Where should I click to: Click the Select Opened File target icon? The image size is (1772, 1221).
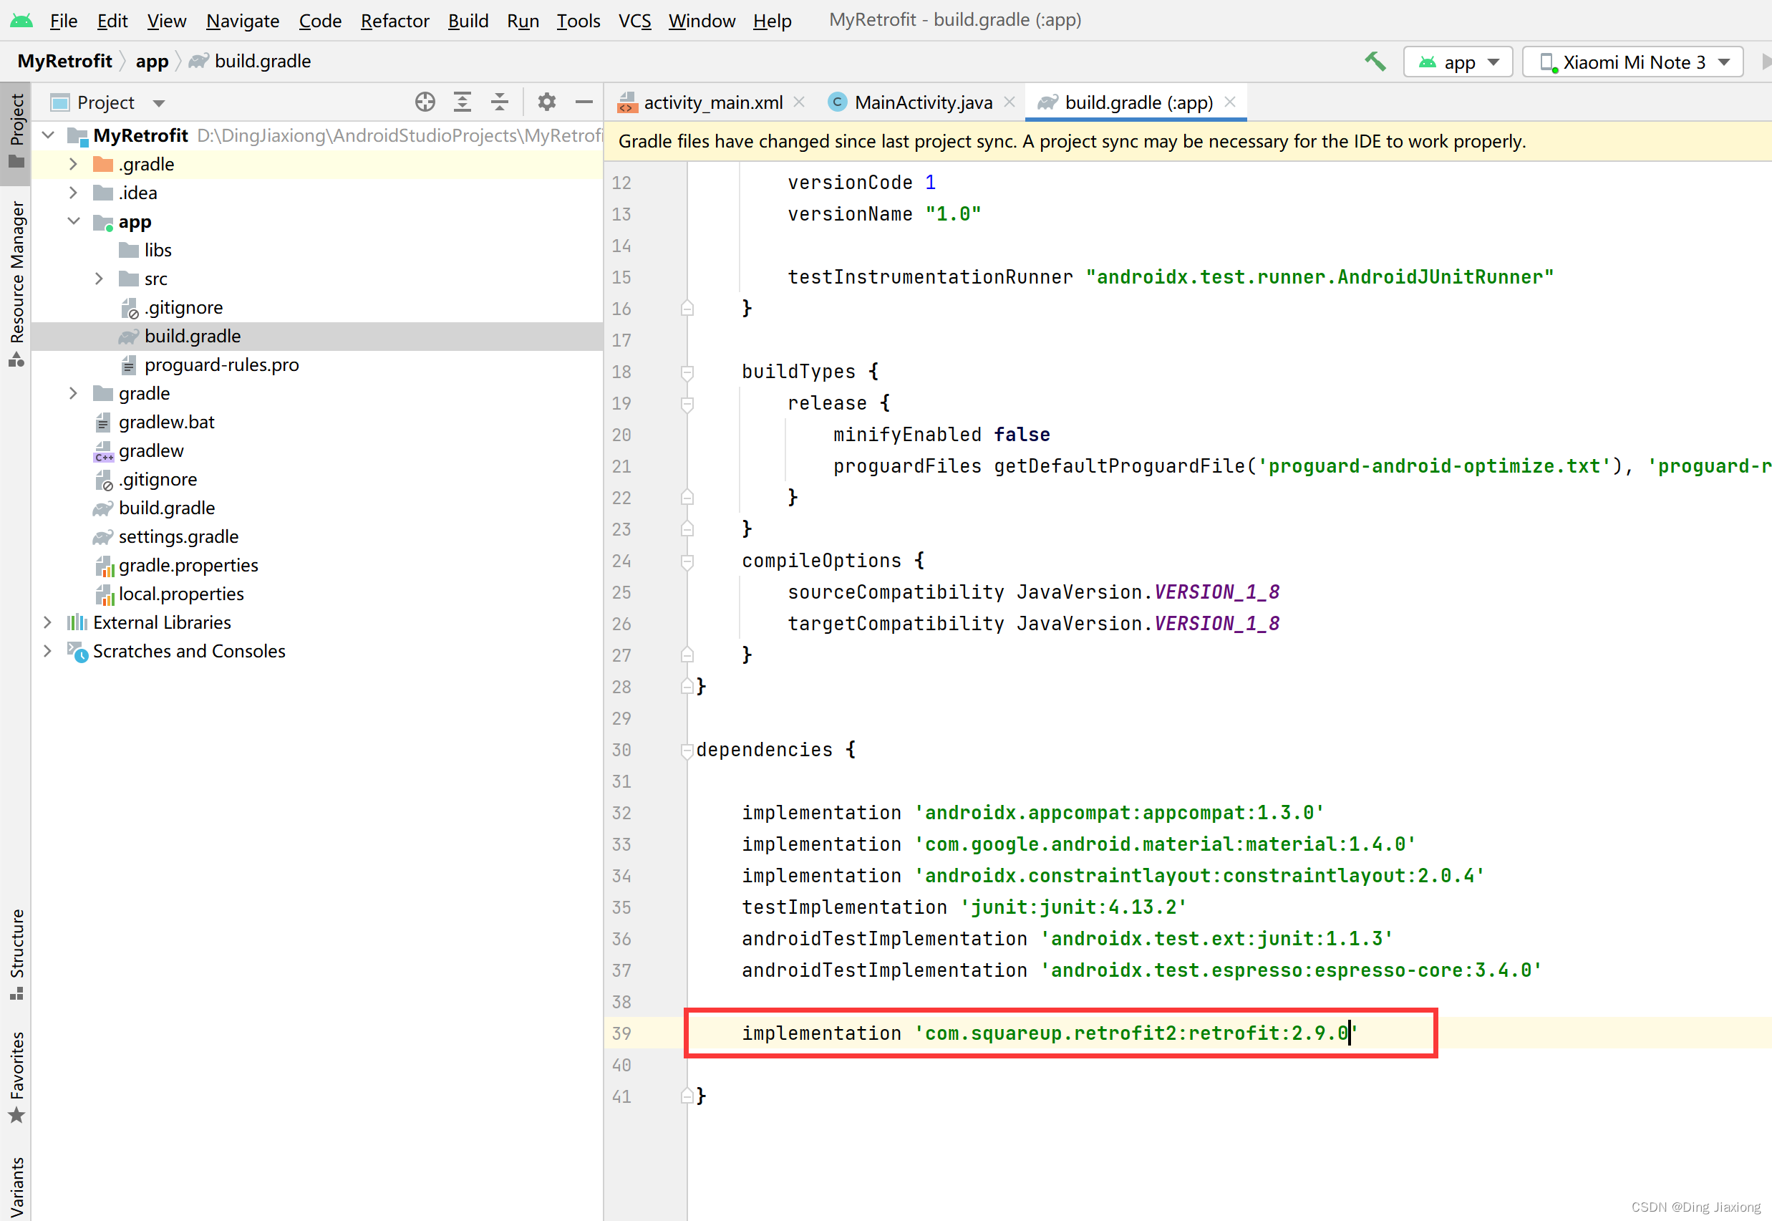coord(425,102)
